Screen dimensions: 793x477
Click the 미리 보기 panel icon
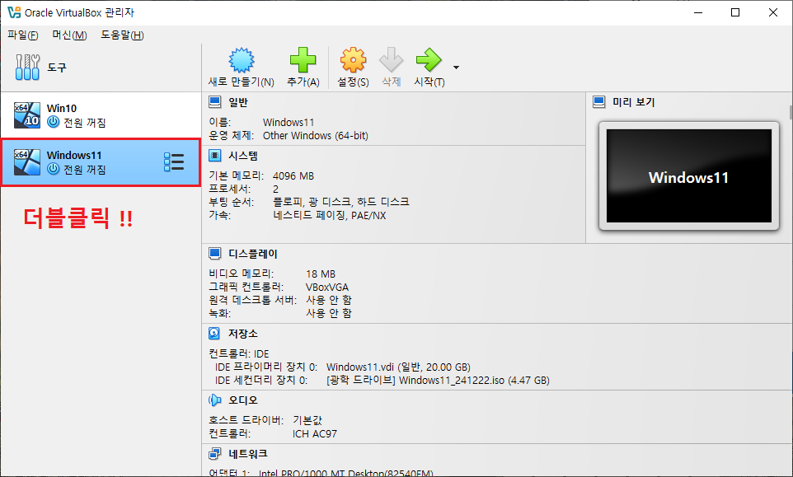(599, 102)
